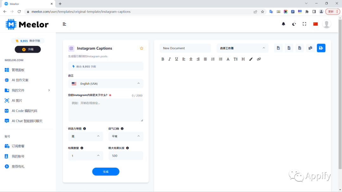Insert numbered list in editor
The image size is (342, 192).
point(213,59)
